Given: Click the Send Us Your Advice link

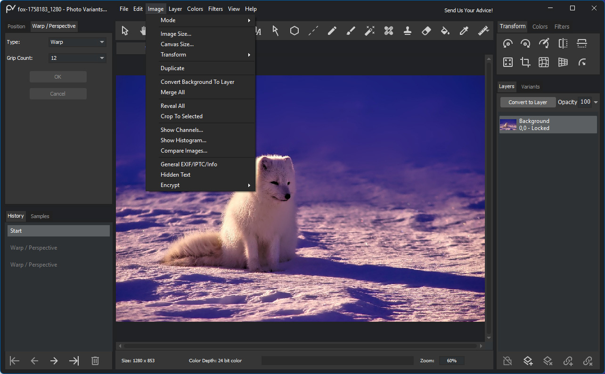Looking at the screenshot, I should pos(468,10).
